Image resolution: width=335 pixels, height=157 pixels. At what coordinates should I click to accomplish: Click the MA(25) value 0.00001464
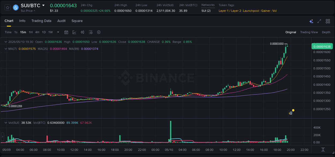click(58, 49)
